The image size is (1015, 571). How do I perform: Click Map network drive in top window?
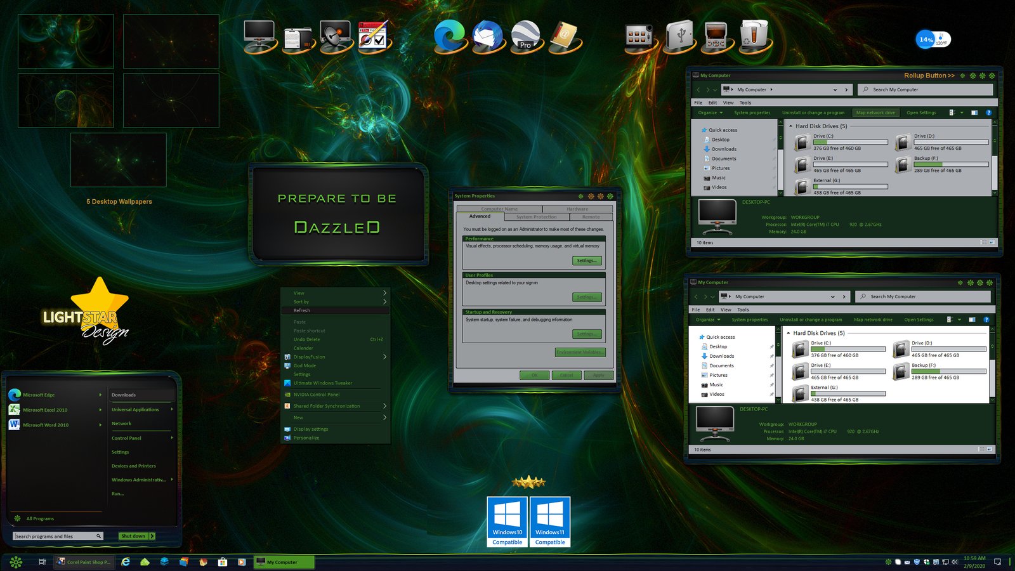click(x=875, y=112)
